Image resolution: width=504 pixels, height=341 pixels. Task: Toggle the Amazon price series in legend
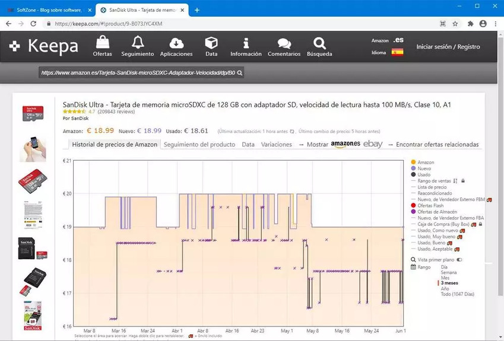[426, 162]
